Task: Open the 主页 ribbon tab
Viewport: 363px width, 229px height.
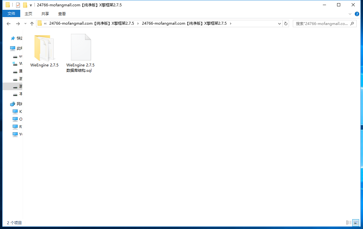Action: click(28, 14)
